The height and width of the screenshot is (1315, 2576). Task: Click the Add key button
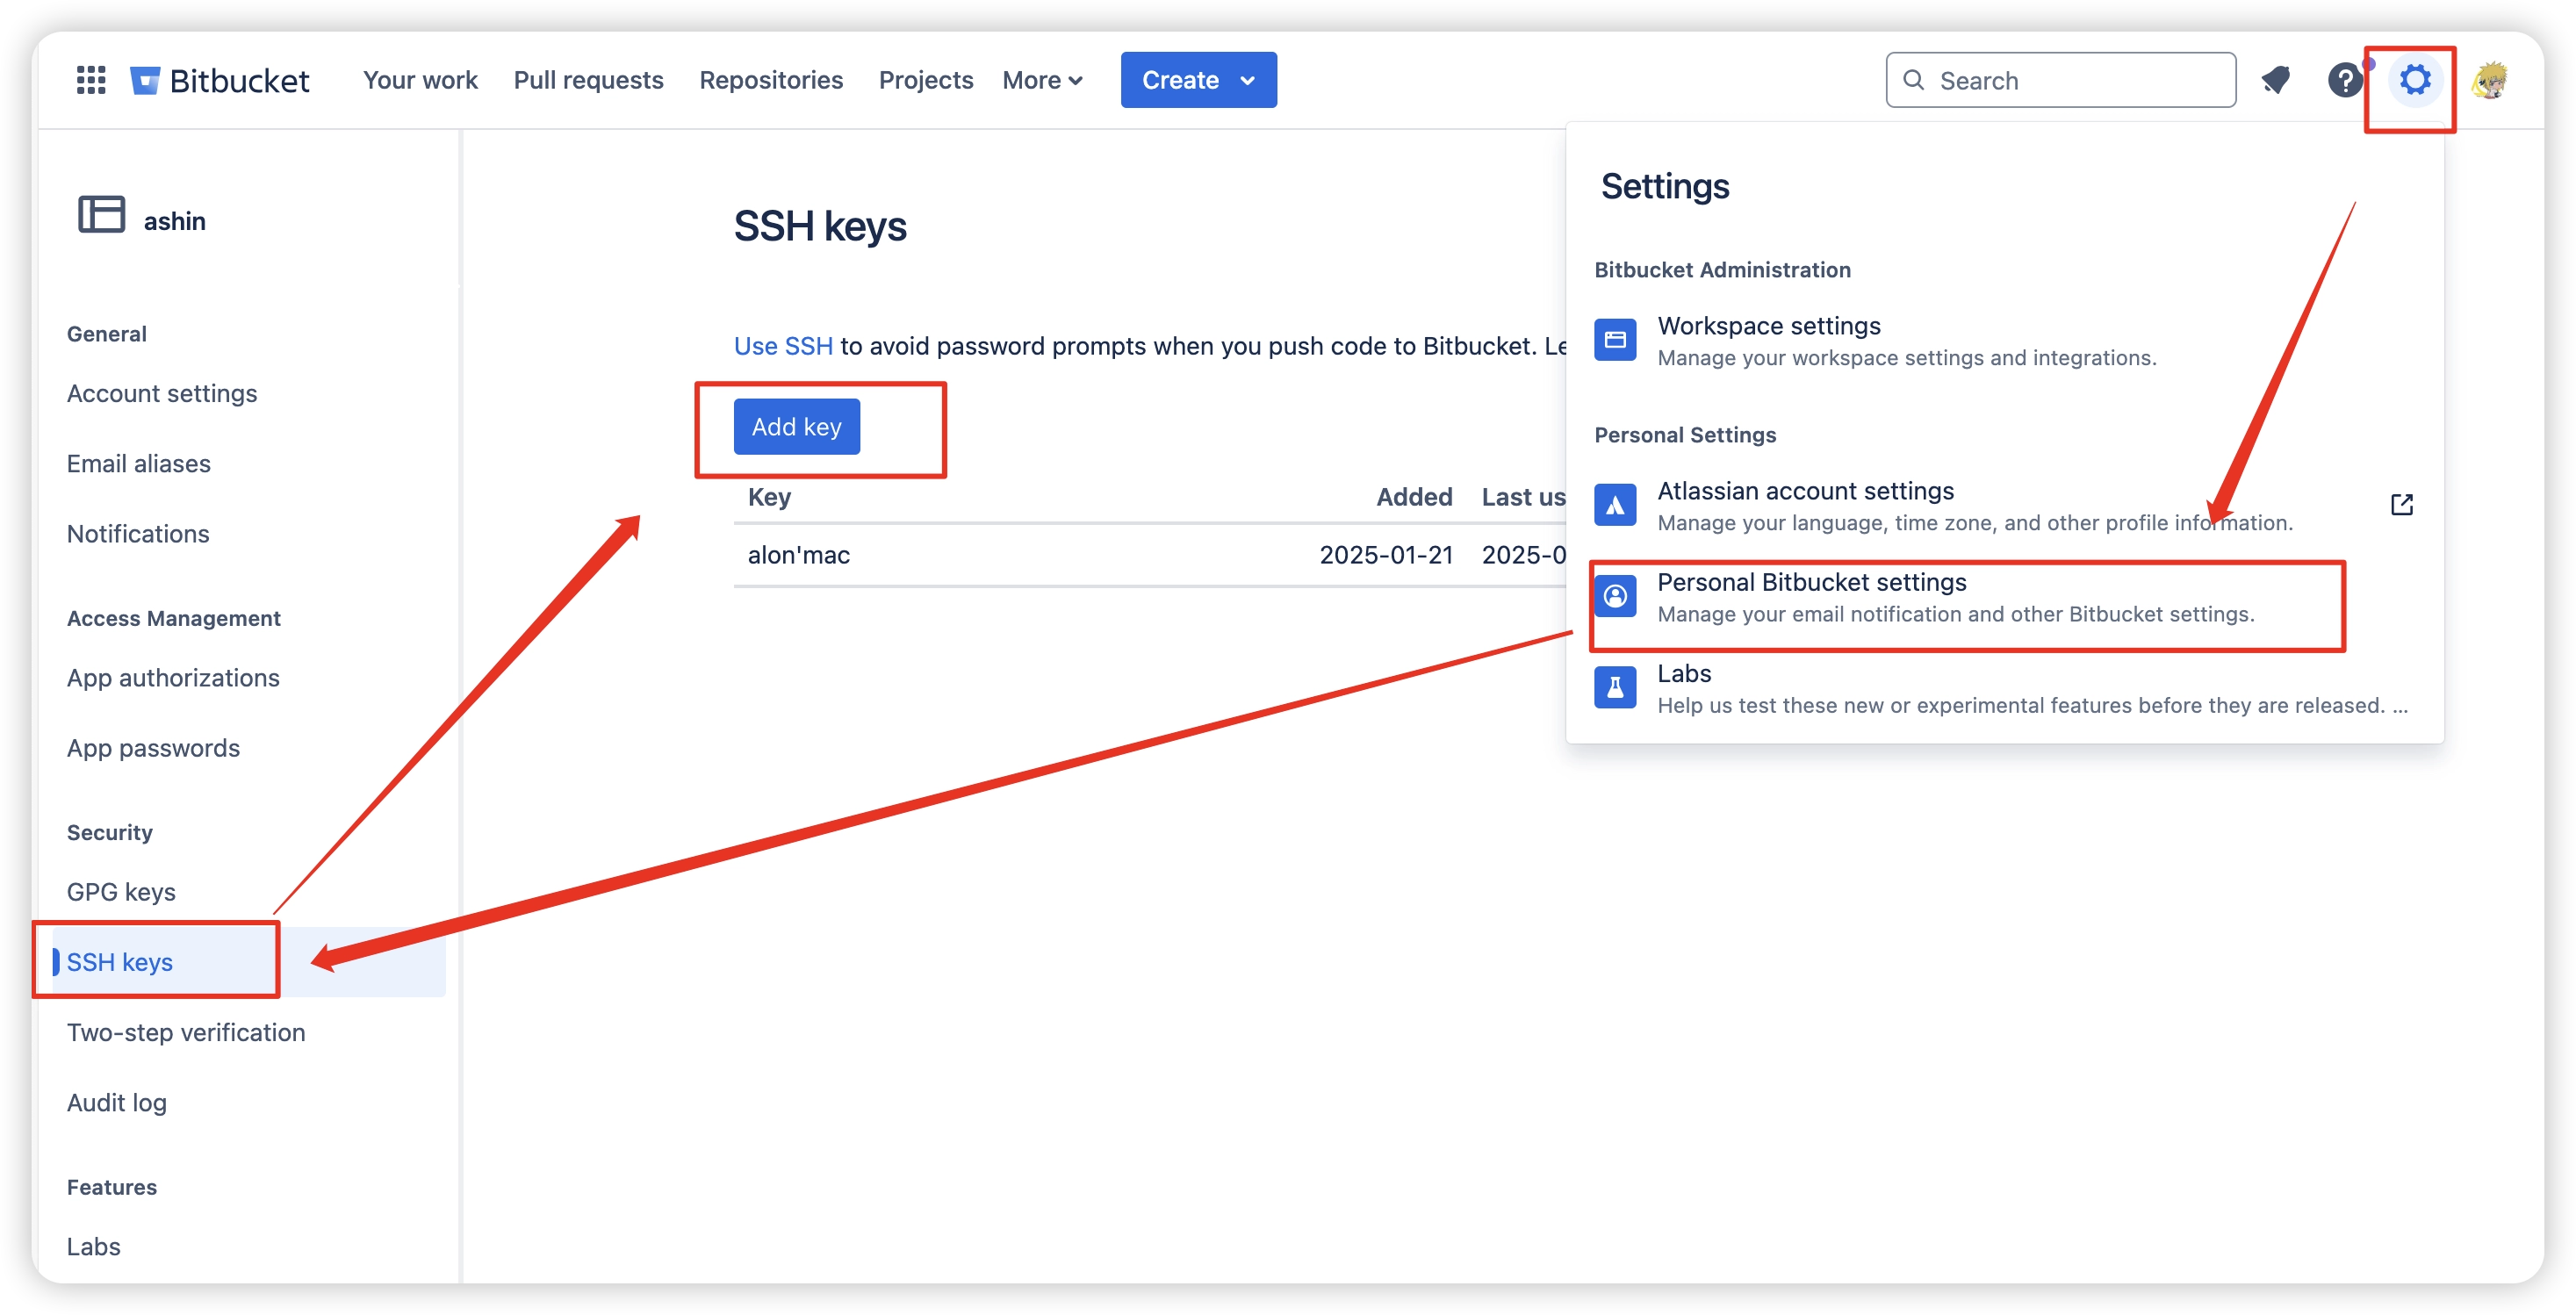(x=796, y=427)
